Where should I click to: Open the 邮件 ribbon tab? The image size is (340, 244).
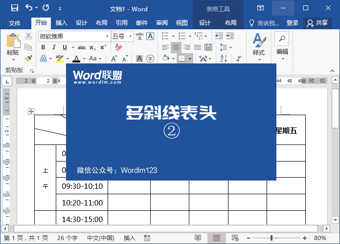[142, 23]
